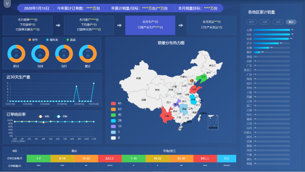Select the 累计 filter in regional sales
Image resolution: width=305 pixels, height=172 pixels.
tap(291, 22)
